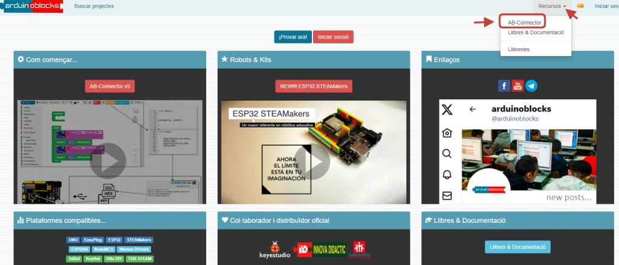Select the UNO platform tag

click(73, 240)
